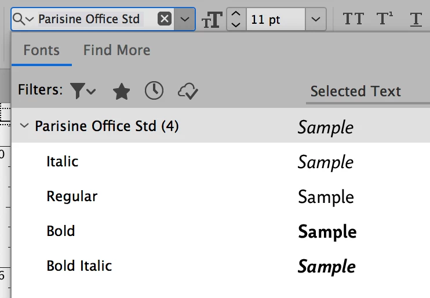Click the font size icon
The image size is (430, 298).
pos(212,20)
